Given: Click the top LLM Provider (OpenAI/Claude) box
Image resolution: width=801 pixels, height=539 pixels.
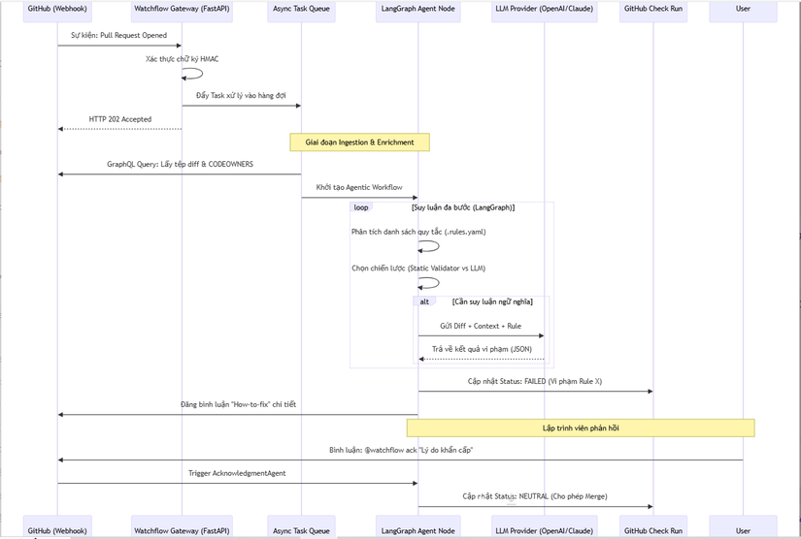Looking at the screenshot, I should tap(544, 11).
